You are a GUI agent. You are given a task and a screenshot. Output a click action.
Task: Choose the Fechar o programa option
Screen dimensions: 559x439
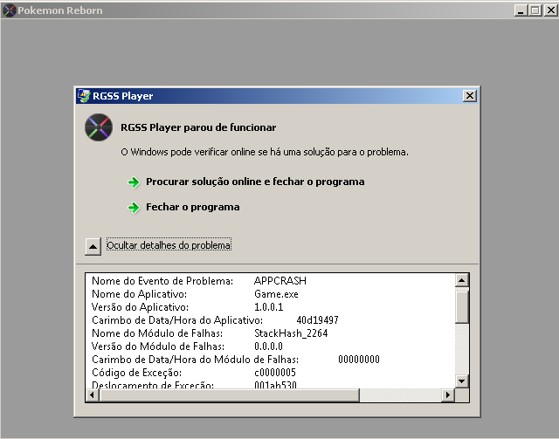(192, 207)
